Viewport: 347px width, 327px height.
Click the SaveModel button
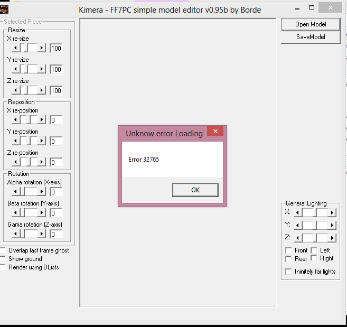pos(311,37)
